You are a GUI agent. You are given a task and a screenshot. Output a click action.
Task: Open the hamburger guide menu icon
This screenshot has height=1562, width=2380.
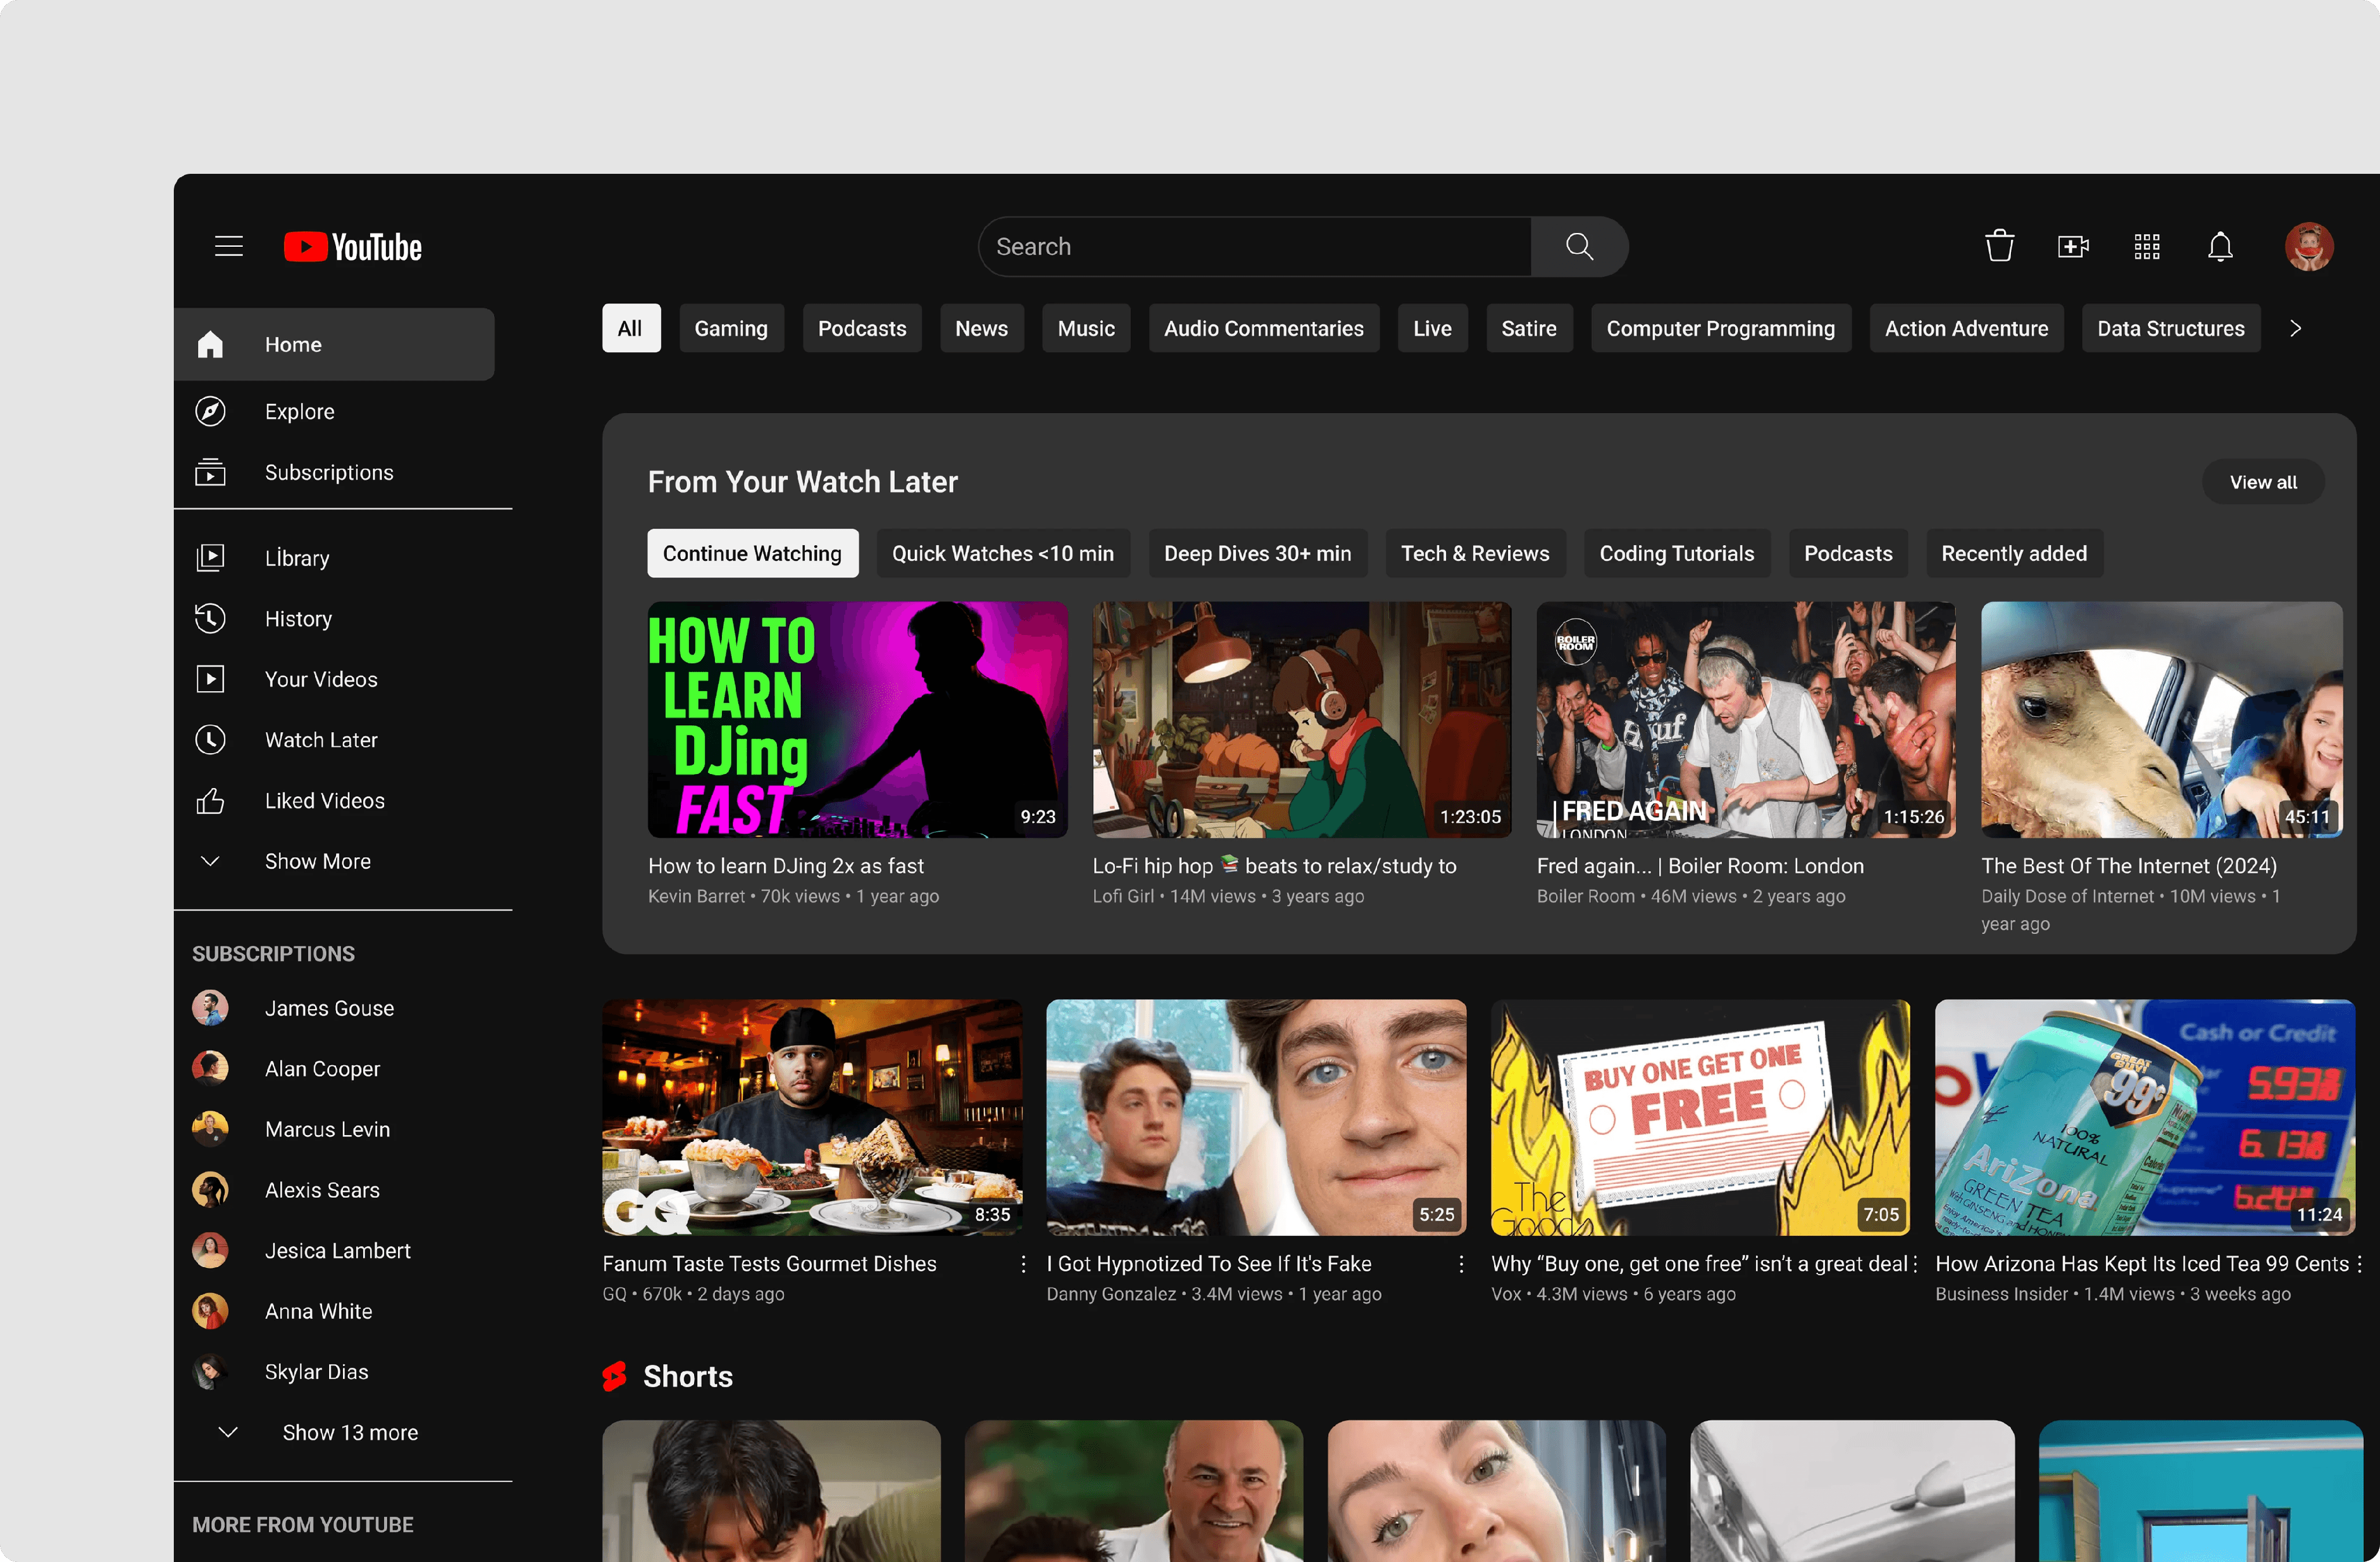tap(229, 246)
